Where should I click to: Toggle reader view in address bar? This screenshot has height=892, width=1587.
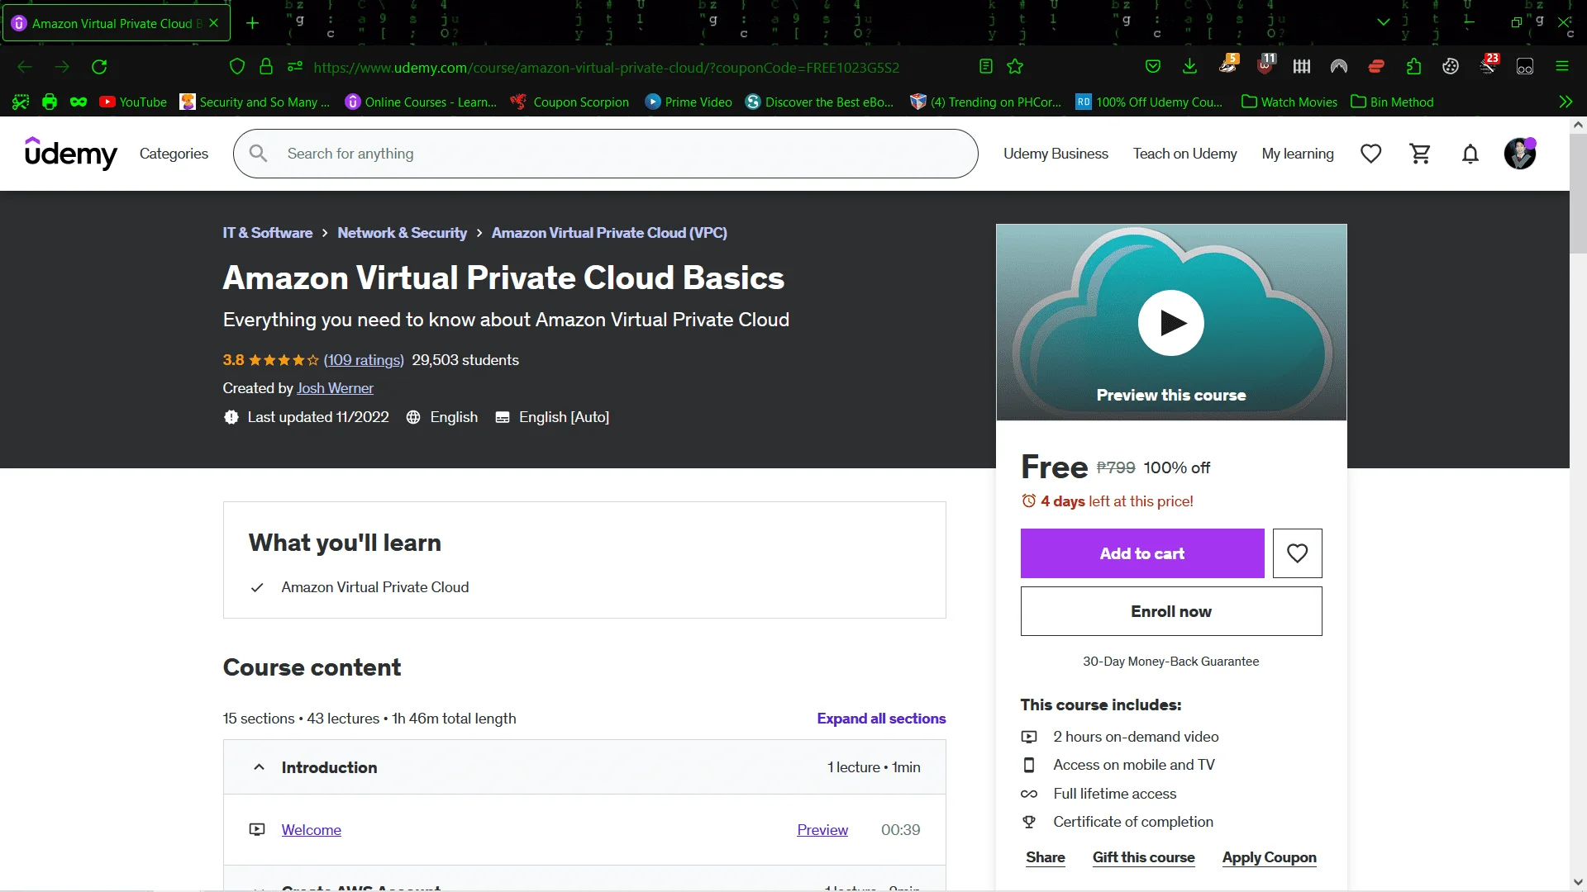coord(986,67)
